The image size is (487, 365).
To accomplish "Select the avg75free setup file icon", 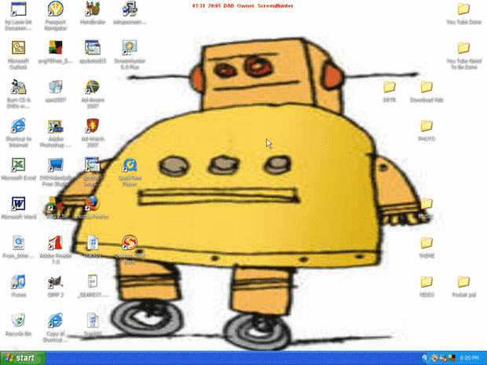I will (55, 49).
